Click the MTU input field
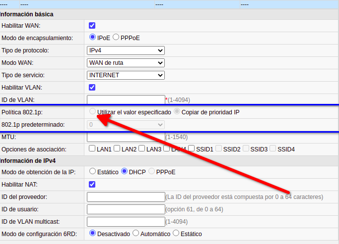339x244 pixels. 126,137
